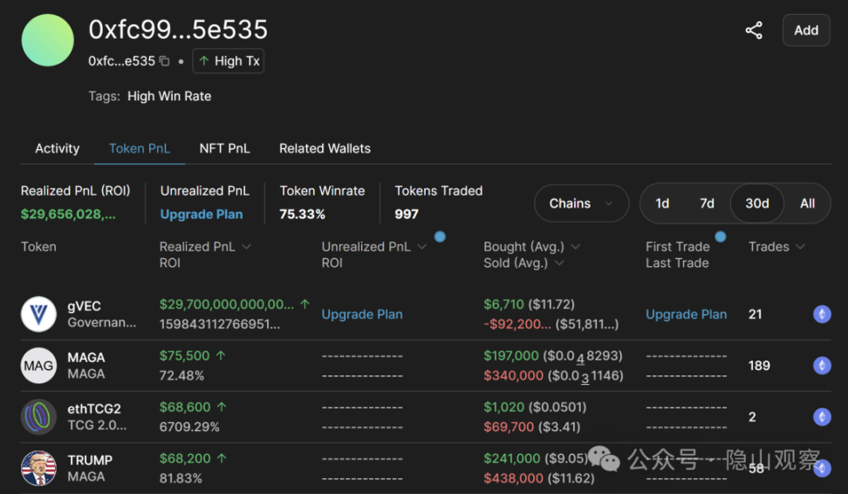Click the Add button
The width and height of the screenshot is (848, 494).
tap(806, 31)
